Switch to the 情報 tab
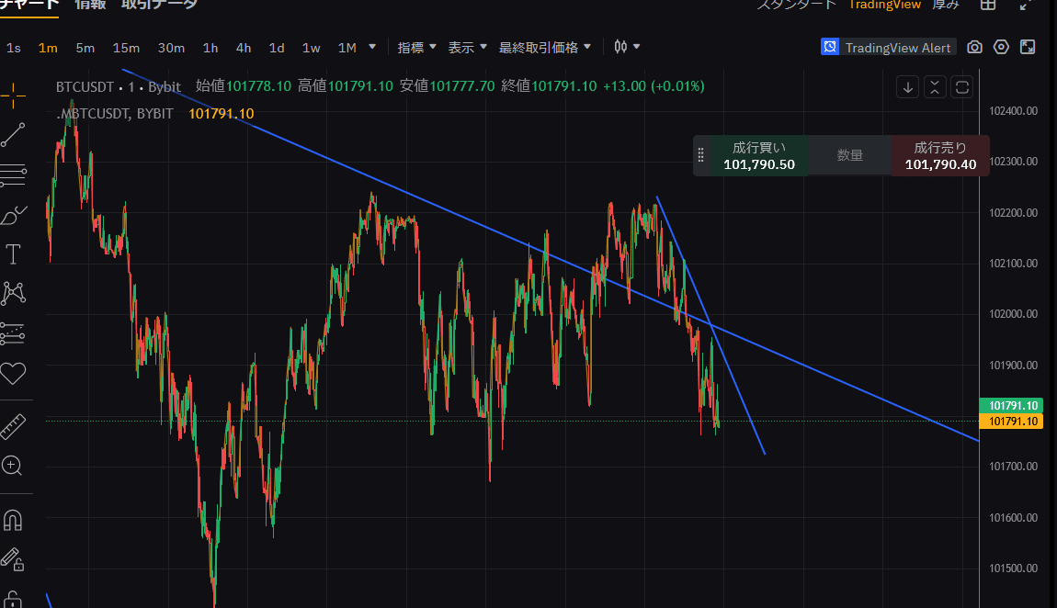Viewport: 1057px width, 608px height. click(89, 5)
